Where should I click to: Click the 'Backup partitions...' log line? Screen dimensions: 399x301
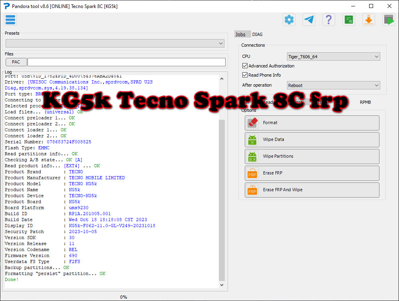[37, 267]
